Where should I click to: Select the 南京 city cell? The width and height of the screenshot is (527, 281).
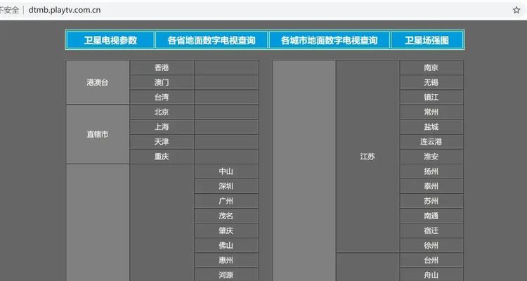click(x=431, y=67)
